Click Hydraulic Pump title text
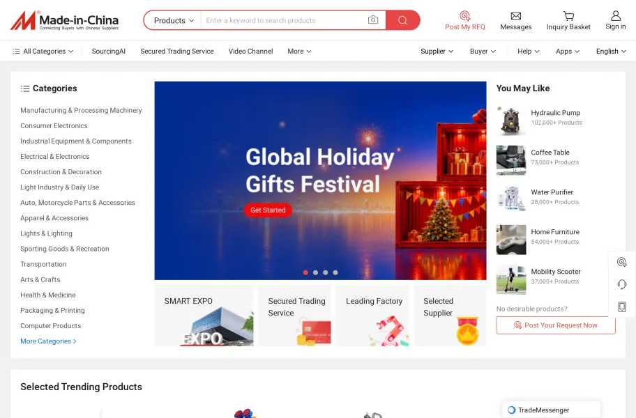This screenshot has width=636, height=418. coord(555,113)
